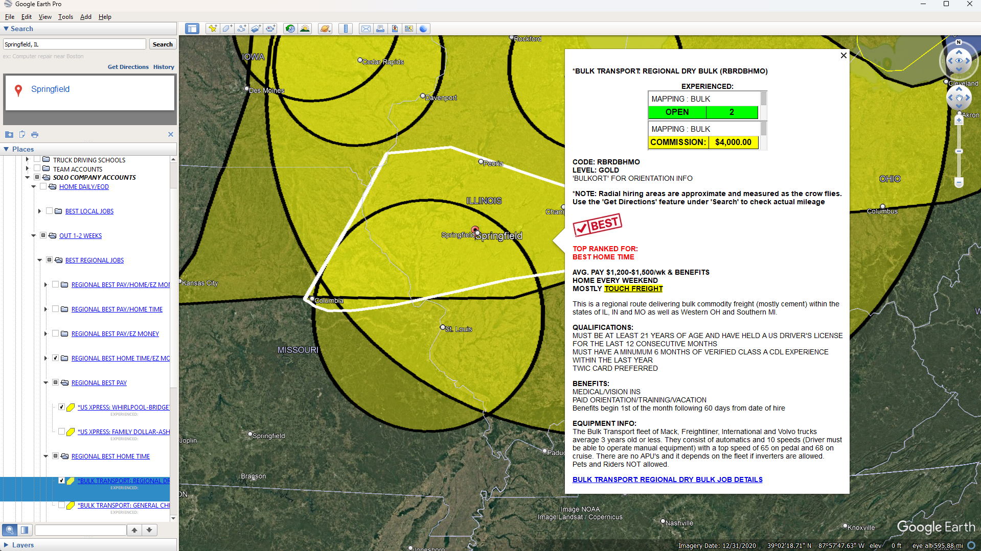The width and height of the screenshot is (981, 551).
Task: Collapse SOLO COMPANY ACCOUNTS folder
Action: click(27, 177)
